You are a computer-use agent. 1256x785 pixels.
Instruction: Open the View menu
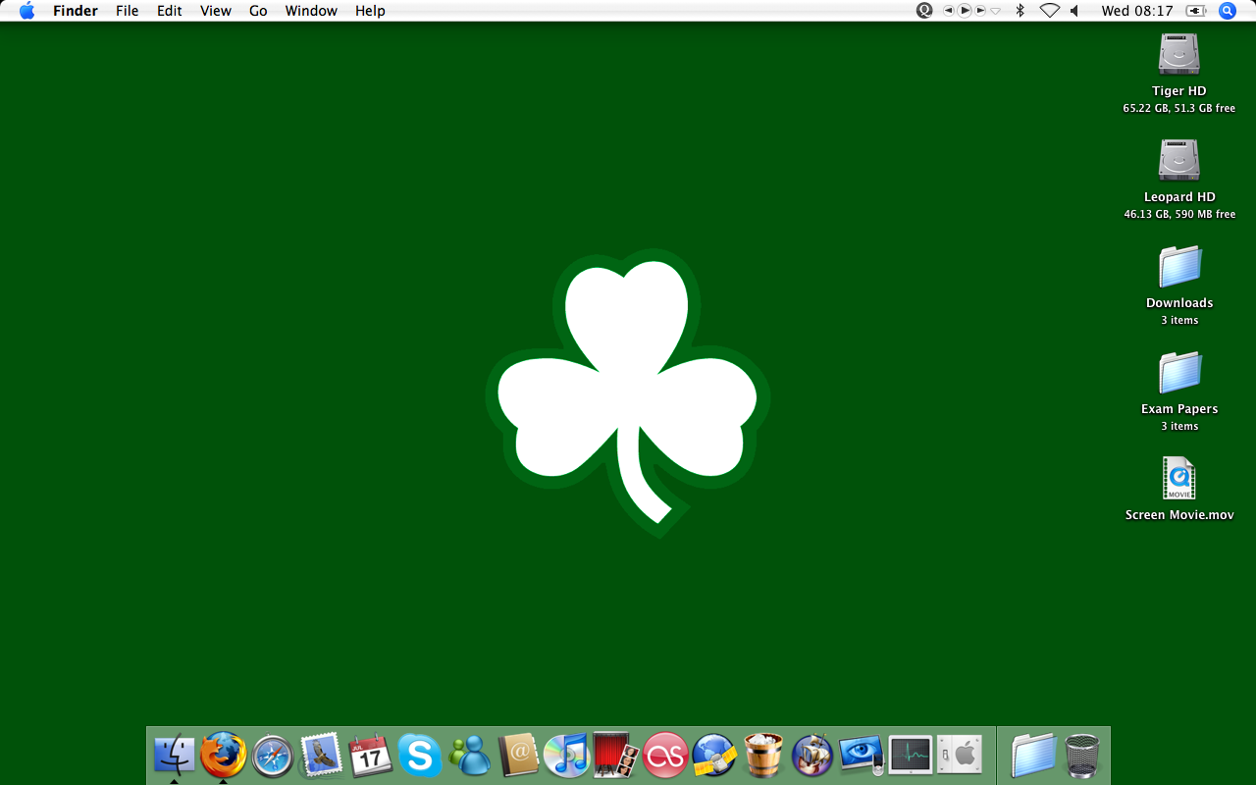216,11
